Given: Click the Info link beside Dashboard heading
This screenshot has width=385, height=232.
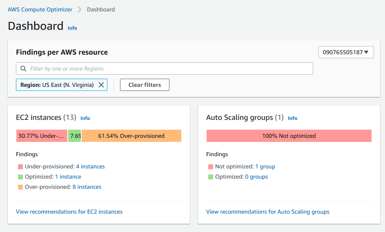Looking at the screenshot, I should tap(72, 28).
